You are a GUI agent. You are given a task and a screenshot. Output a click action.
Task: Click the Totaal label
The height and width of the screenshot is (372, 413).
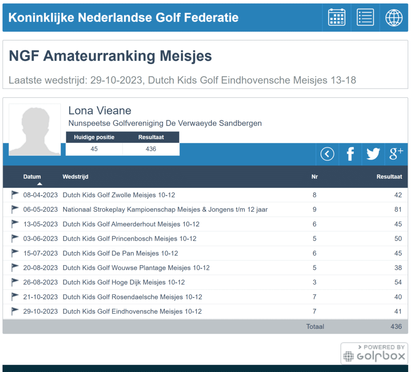[x=315, y=327]
